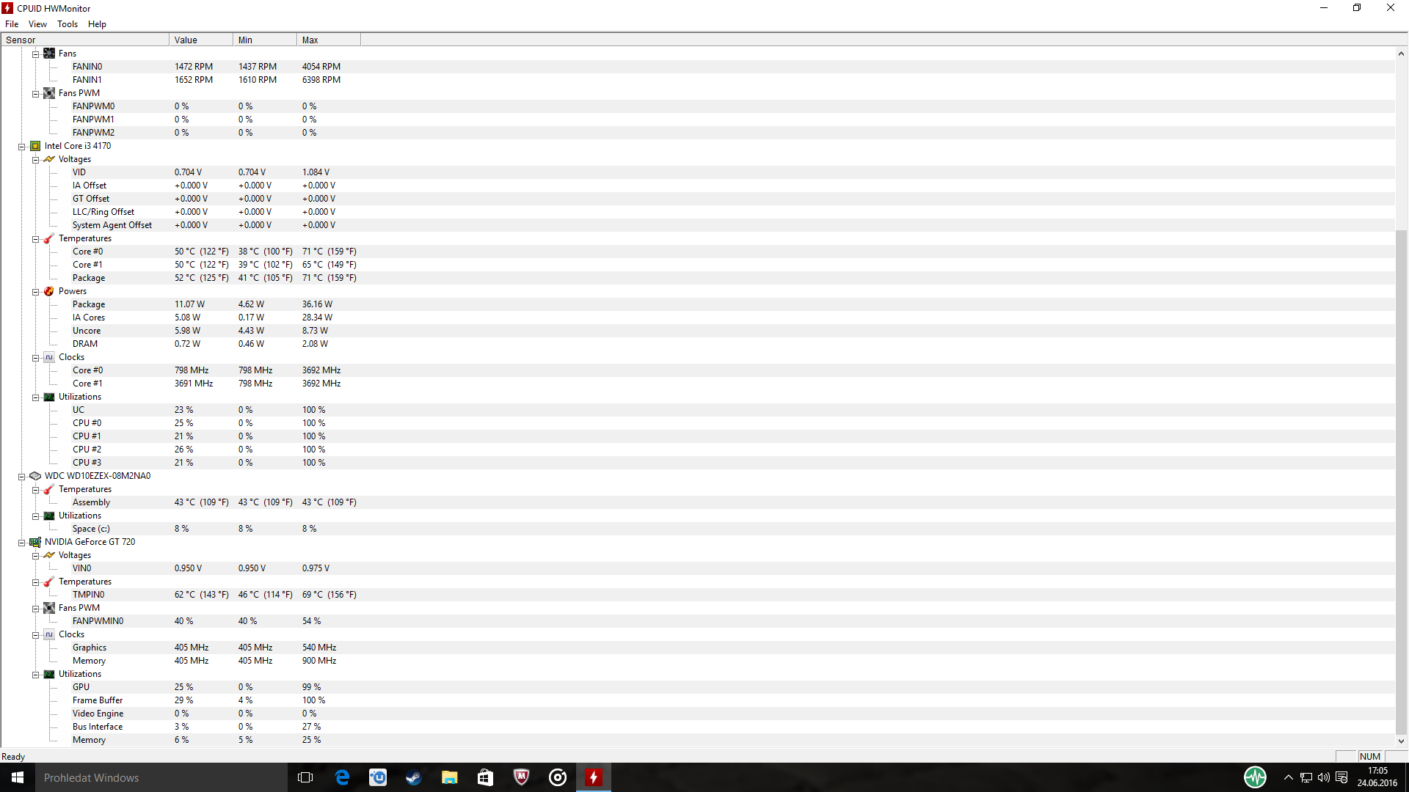
Task: Click the Intel Core i3 processor chip icon
Action: tap(35, 146)
